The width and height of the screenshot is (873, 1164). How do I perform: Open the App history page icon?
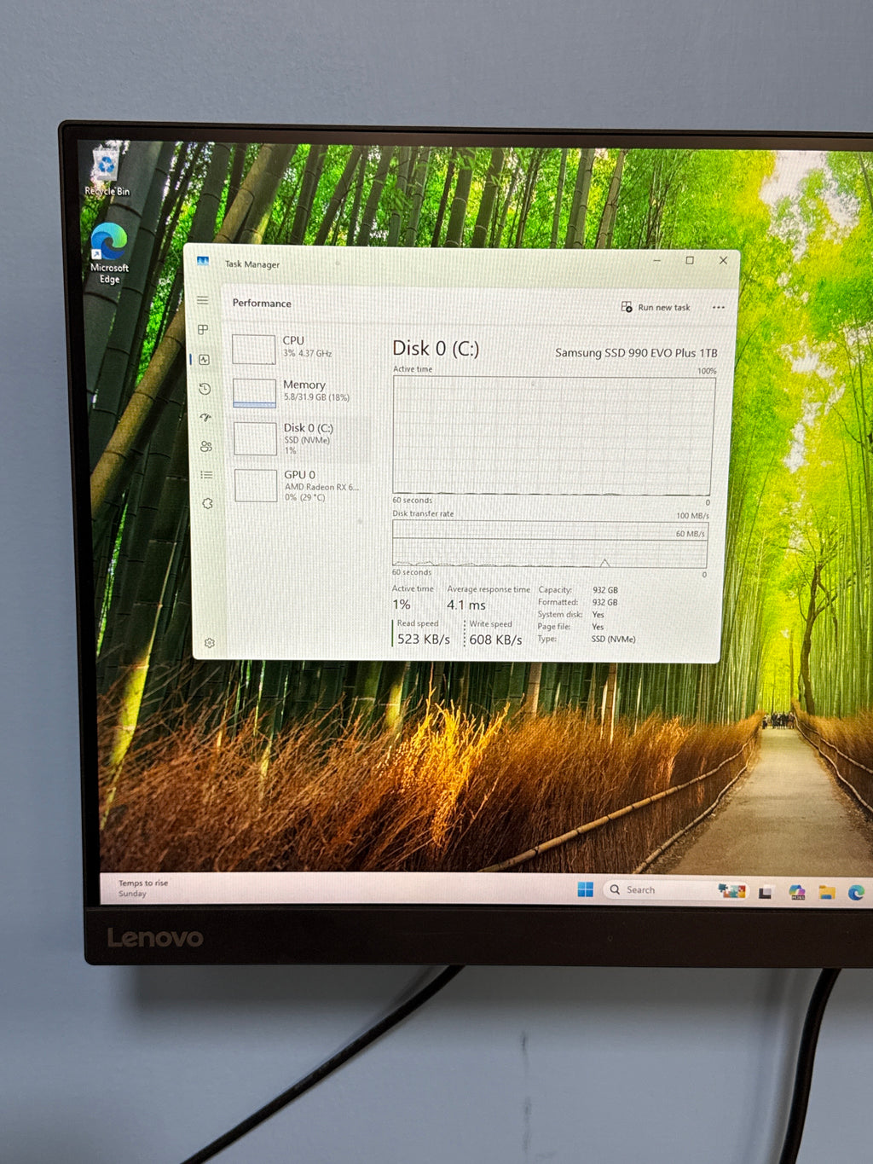click(x=205, y=388)
